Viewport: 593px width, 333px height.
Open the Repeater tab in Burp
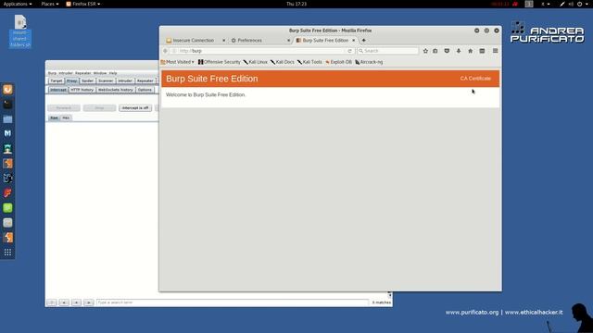145,80
